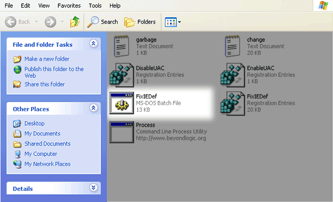Open the Forward history dropdown arrow
Viewport: 333px width, 202px height.
coord(62,22)
